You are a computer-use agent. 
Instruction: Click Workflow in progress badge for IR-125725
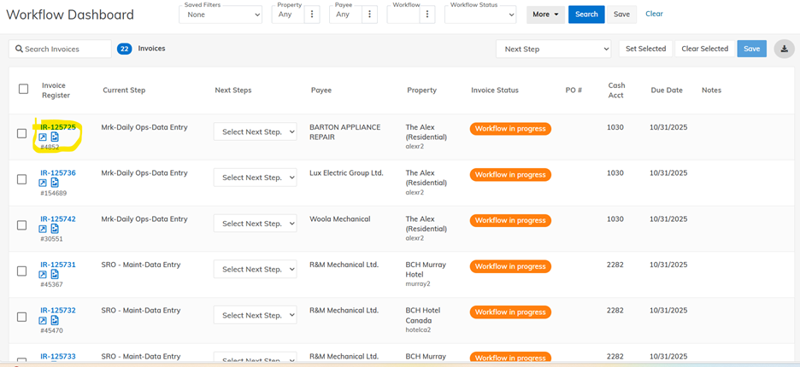coord(510,129)
